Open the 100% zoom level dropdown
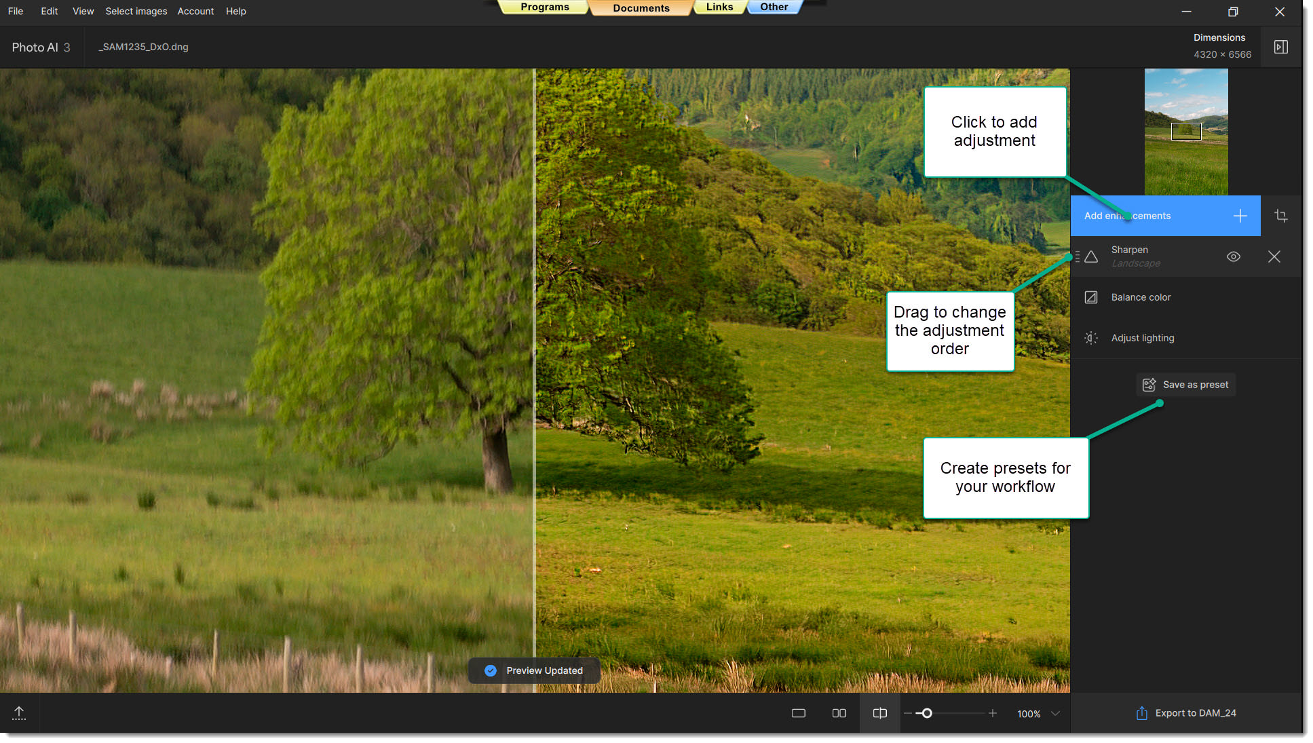Viewport: 1313px width, 743px height. (1038, 714)
